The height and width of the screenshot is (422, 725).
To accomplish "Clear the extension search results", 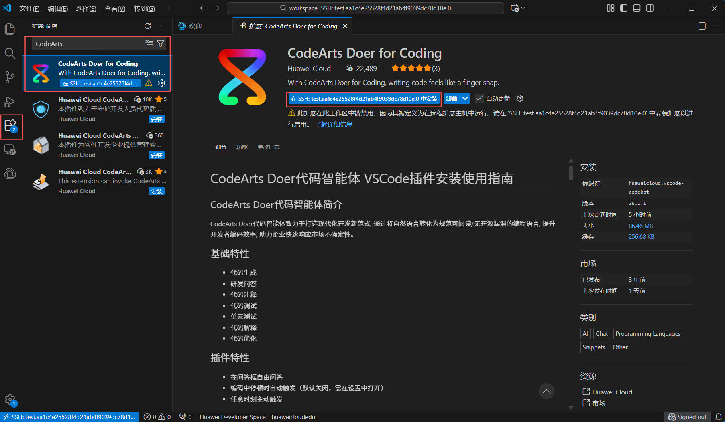I will (x=149, y=44).
